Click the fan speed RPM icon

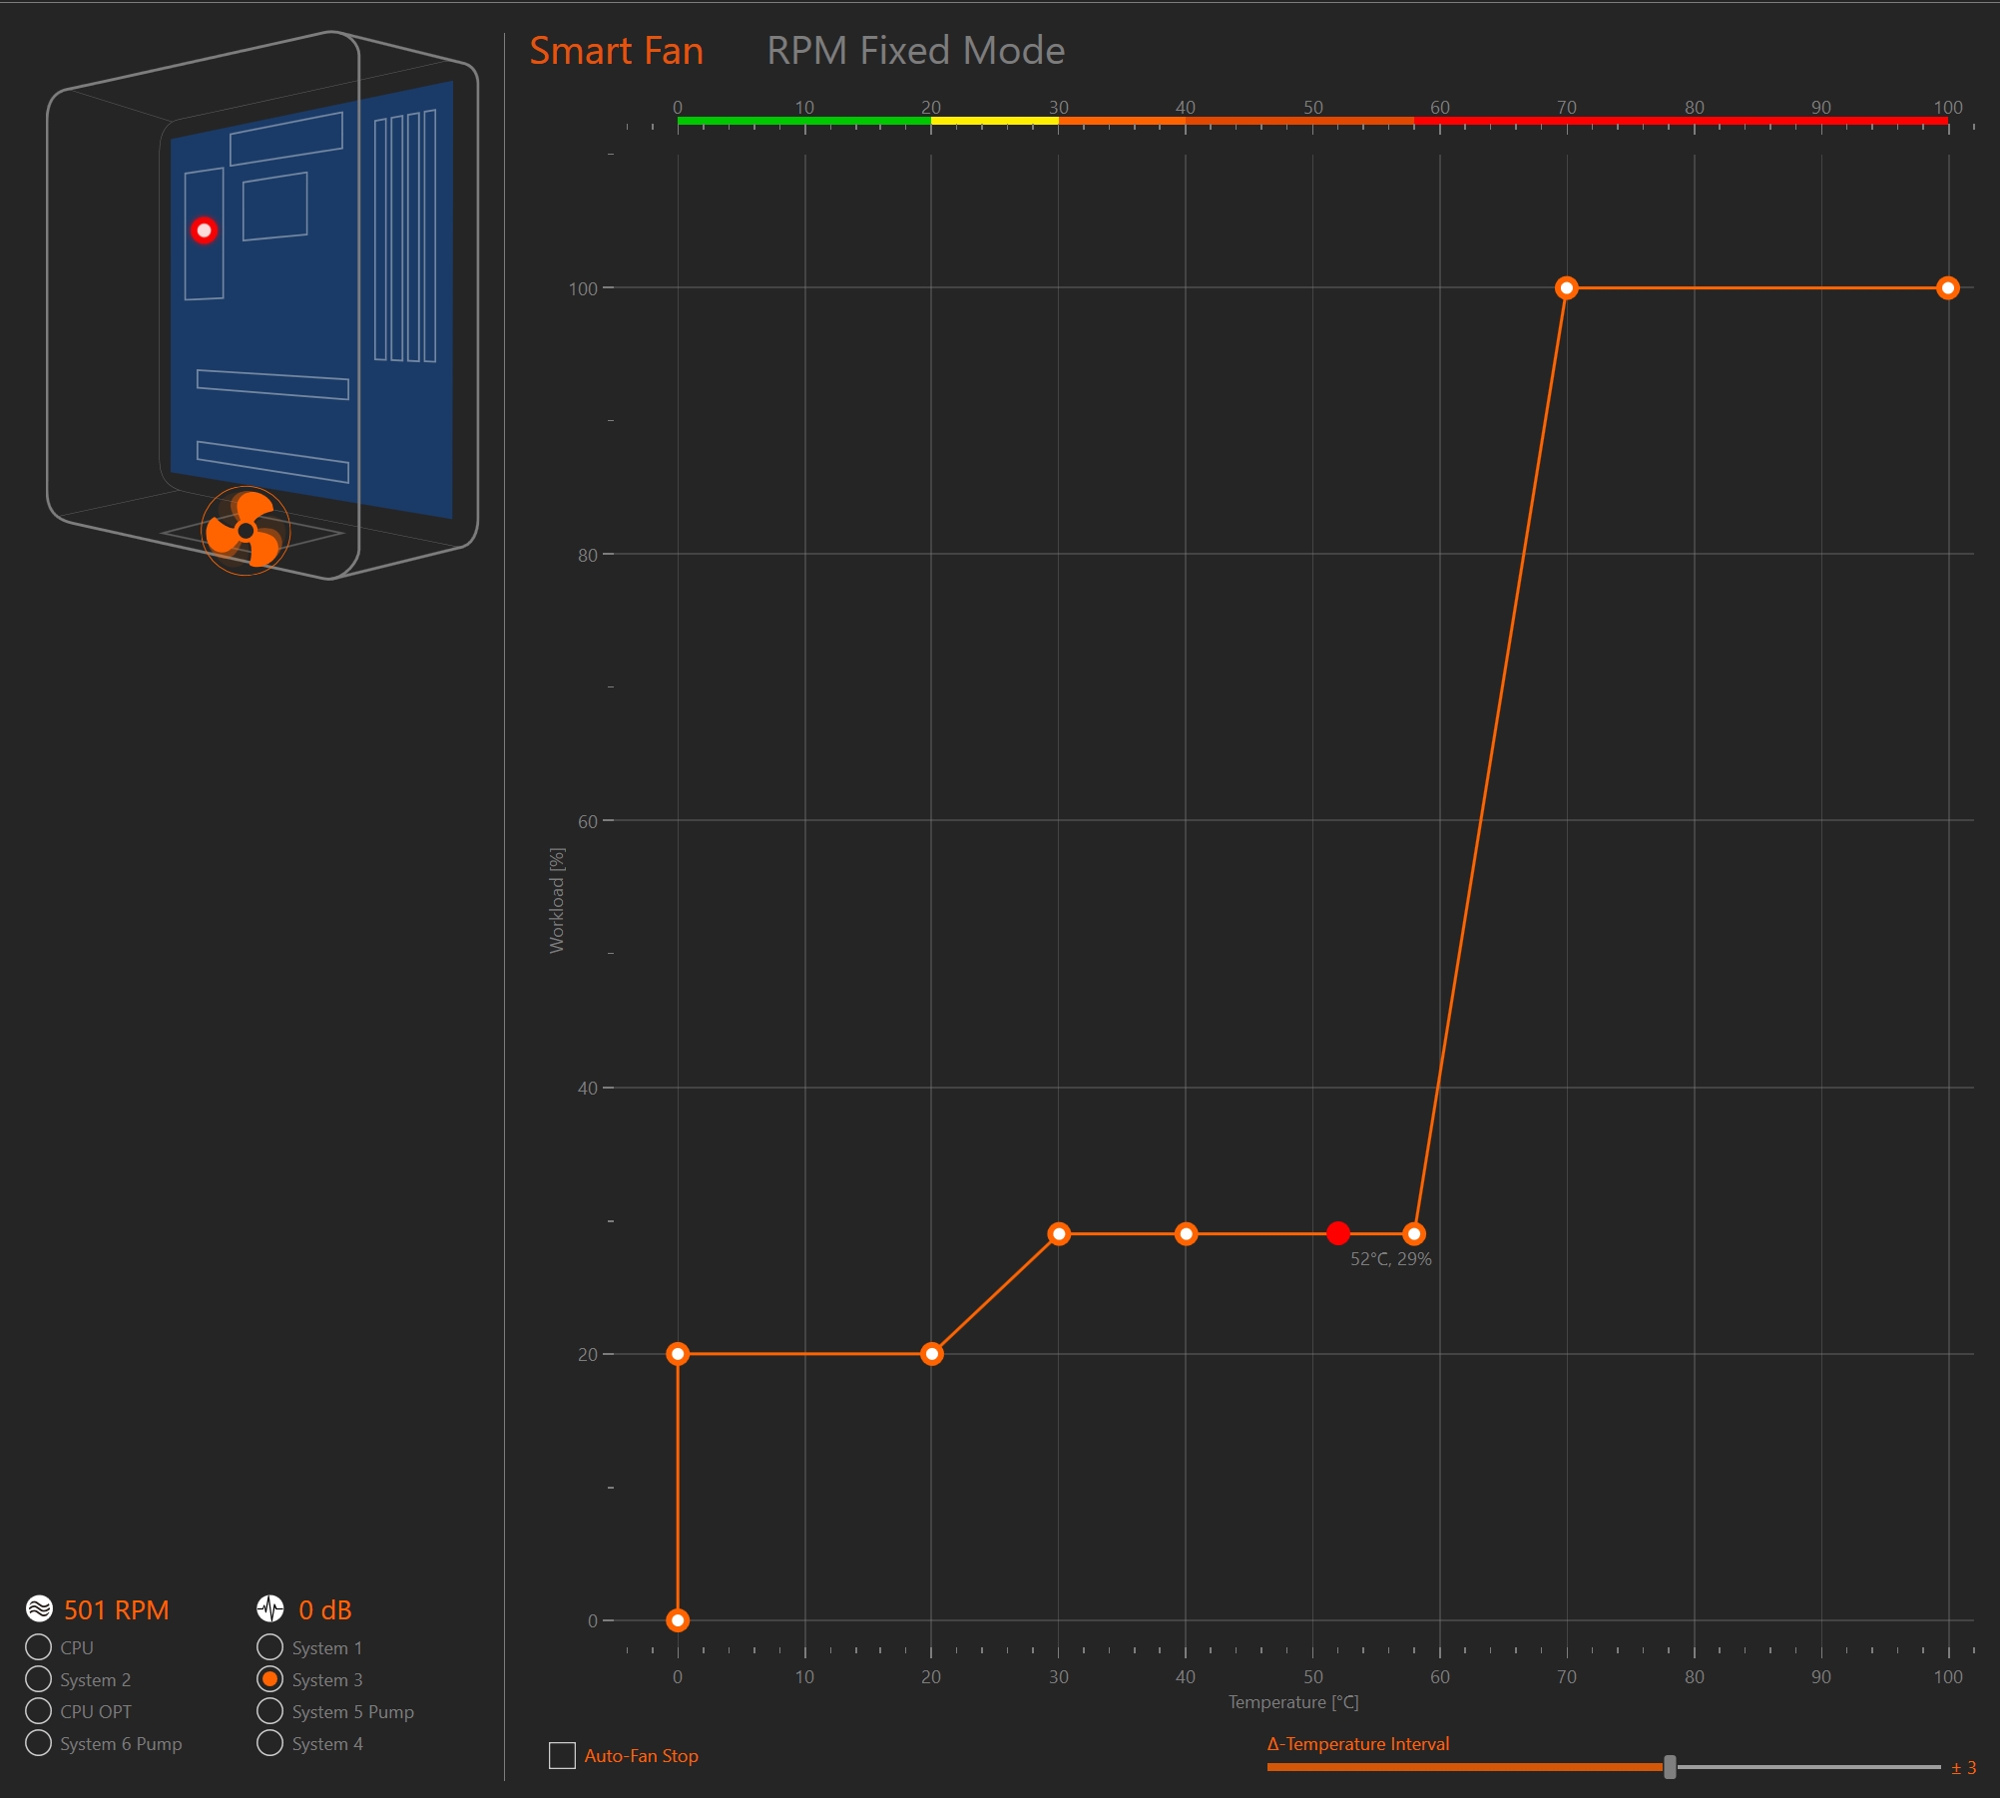(x=39, y=1608)
